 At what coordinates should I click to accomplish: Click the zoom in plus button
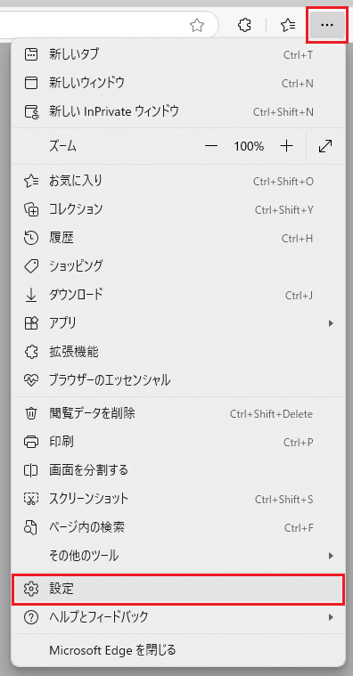pos(286,146)
